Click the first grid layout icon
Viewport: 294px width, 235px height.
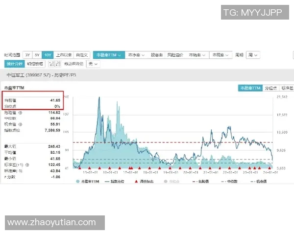(x=51, y=64)
